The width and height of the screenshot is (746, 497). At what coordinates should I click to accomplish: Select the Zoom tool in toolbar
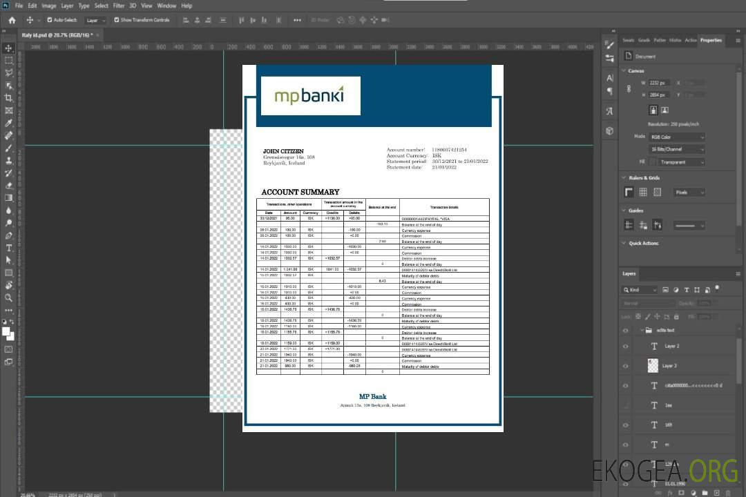[x=8, y=298]
